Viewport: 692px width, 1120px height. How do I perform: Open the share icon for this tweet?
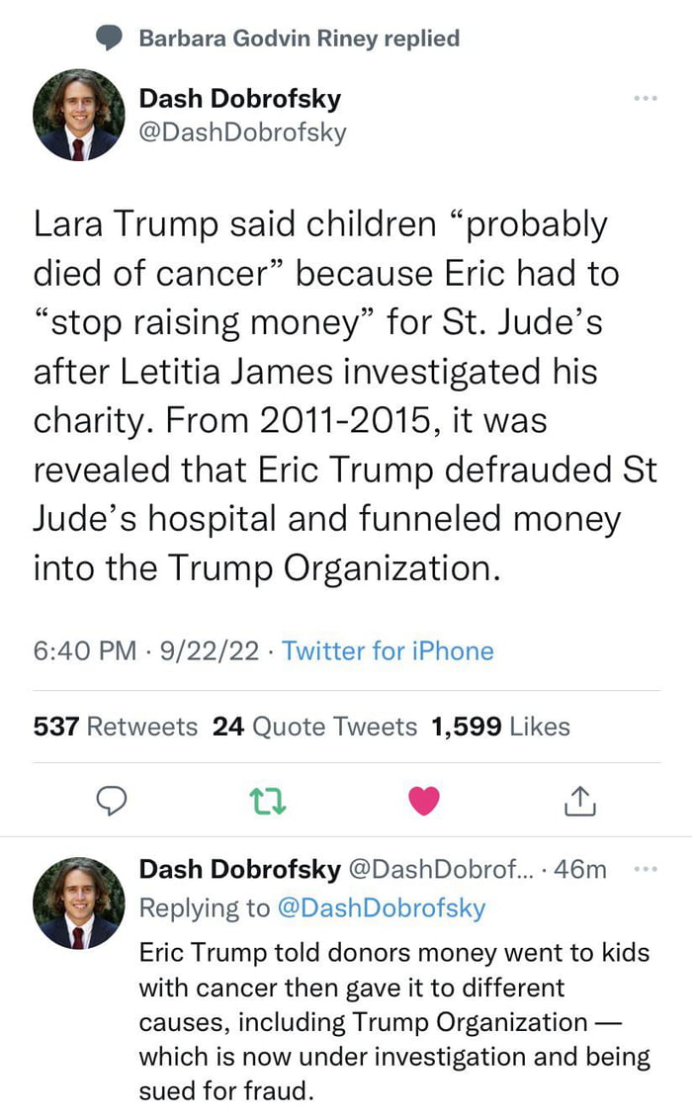point(580,802)
